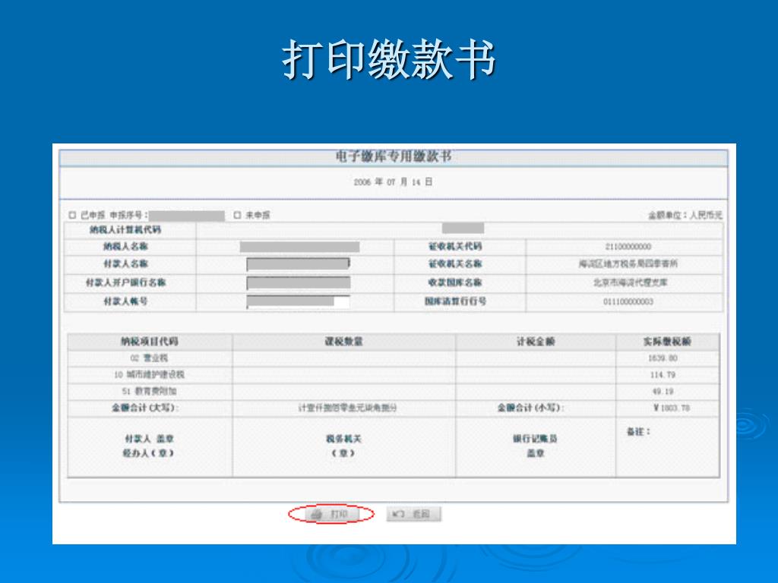Click the tax amount 49.19
The image size is (778, 583).
pos(663,391)
